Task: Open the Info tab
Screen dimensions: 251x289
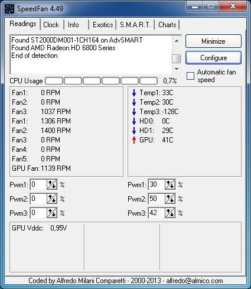Action: coord(73,25)
